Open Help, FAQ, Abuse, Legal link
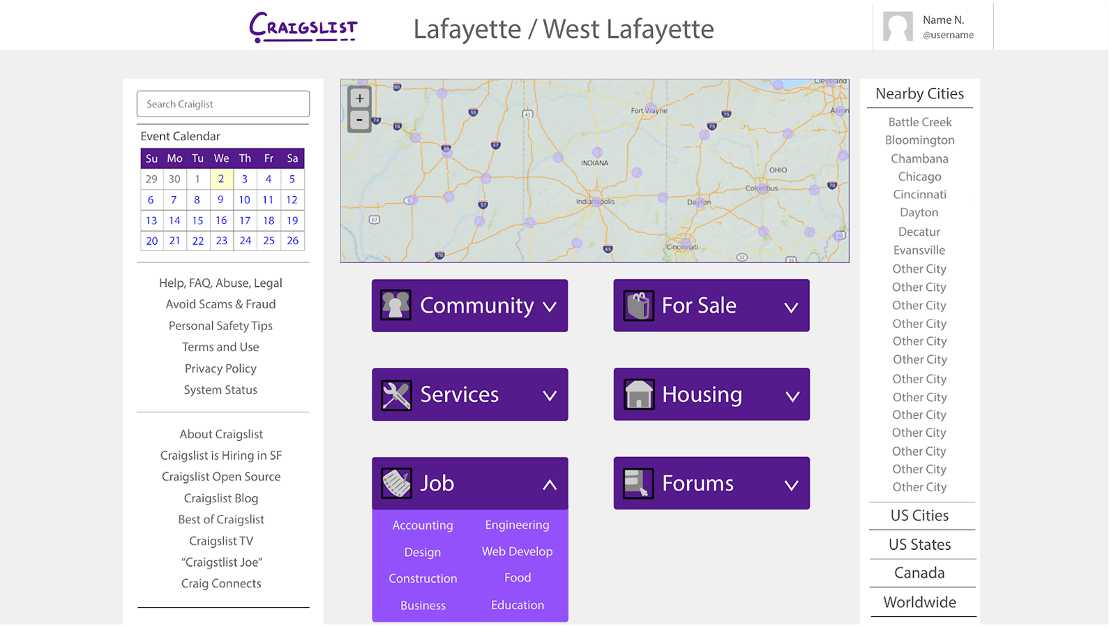The image size is (1109, 628). click(220, 283)
